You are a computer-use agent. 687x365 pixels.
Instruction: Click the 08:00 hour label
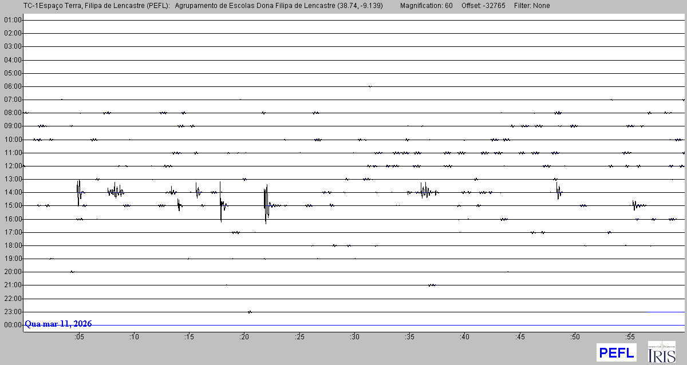(x=13, y=113)
